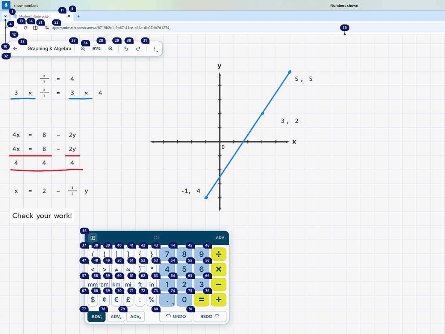Tap the decimal point key

pyautogui.click(x=167, y=300)
